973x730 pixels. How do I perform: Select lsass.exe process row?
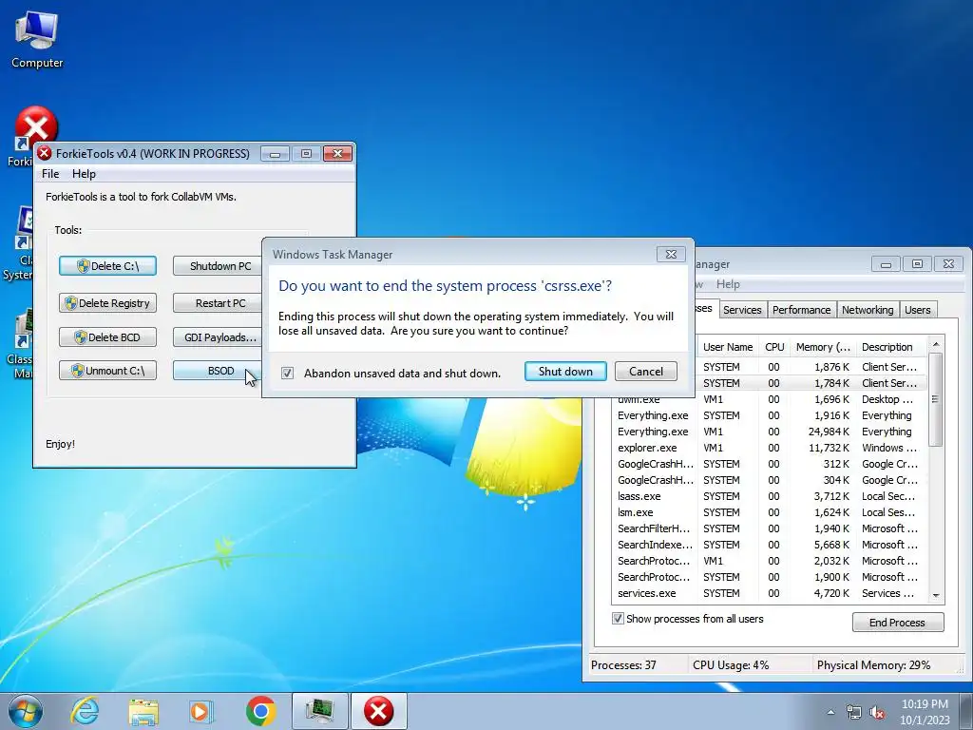(x=768, y=496)
